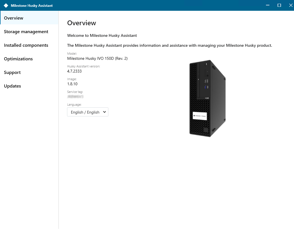This screenshot has width=294, height=232.
Task: Click the Milestone diamond logo in title bar
Action: 6,5
